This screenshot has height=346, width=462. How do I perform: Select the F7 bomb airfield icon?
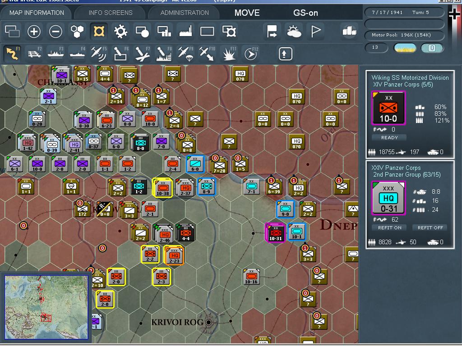pyautogui.click(x=142, y=54)
